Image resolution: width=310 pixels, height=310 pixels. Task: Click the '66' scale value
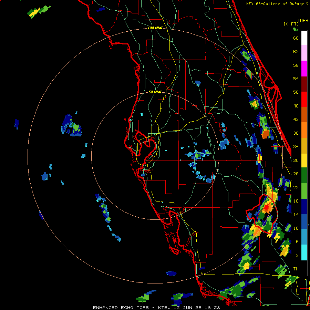(x=296, y=38)
